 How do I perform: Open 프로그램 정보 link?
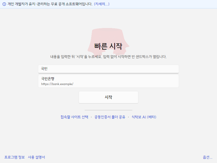pyautogui.click(x=15, y=157)
